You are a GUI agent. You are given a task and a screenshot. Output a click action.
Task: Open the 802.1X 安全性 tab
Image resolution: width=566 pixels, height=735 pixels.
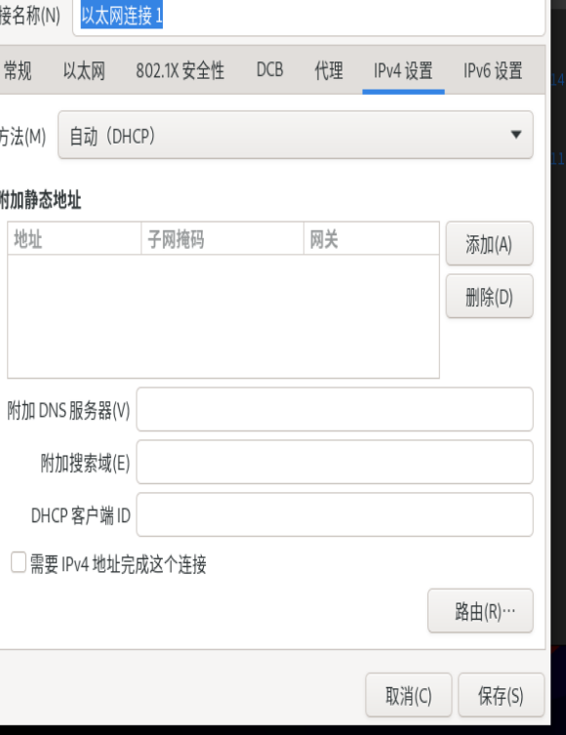click(x=180, y=71)
